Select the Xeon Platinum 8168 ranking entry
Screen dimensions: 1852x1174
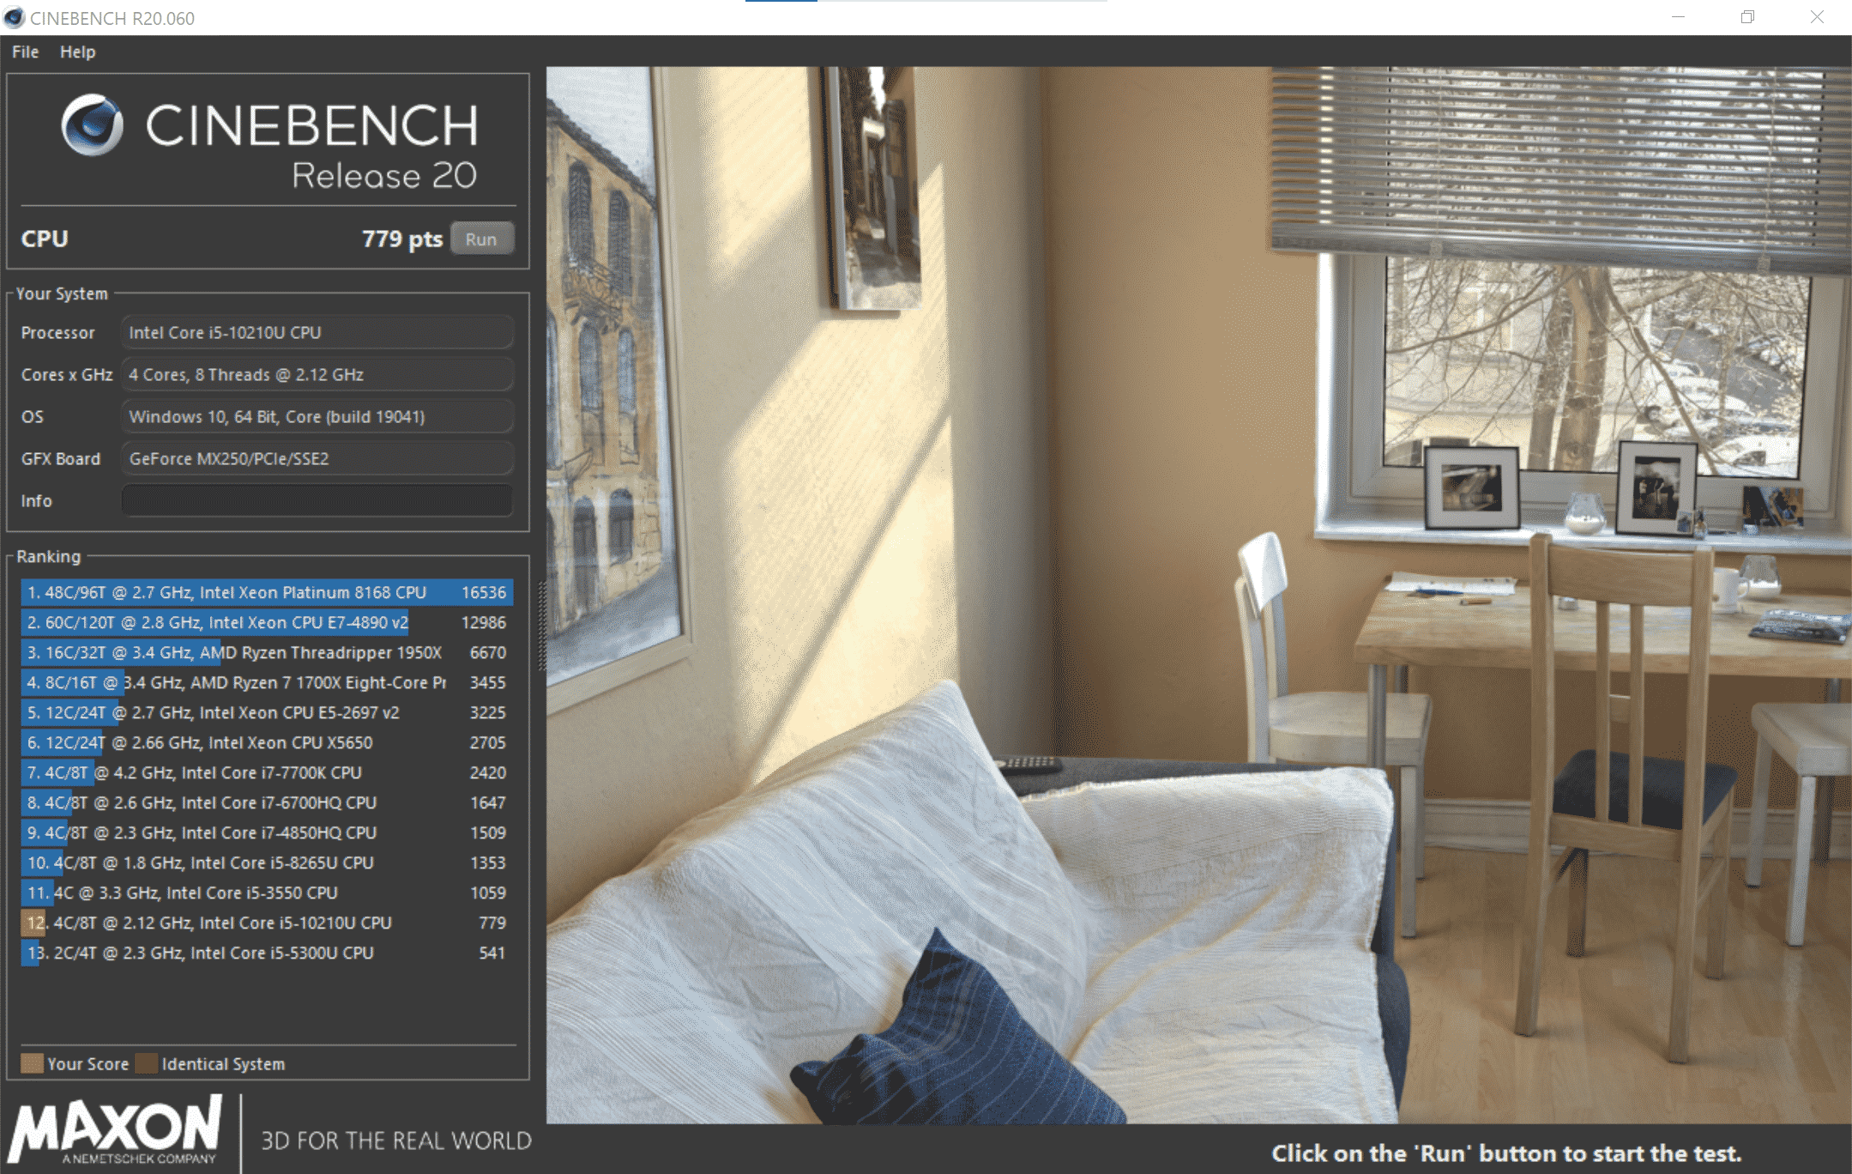(266, 592)
